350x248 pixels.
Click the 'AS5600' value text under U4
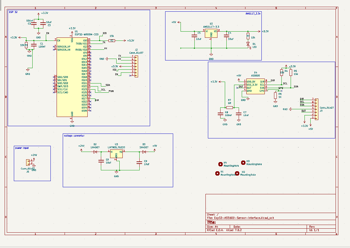click(x=255, y=76)
